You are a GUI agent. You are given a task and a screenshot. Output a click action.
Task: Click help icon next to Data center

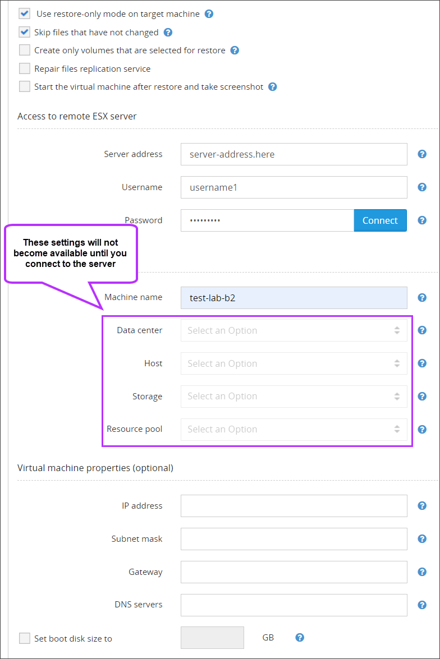click(422, 330)
